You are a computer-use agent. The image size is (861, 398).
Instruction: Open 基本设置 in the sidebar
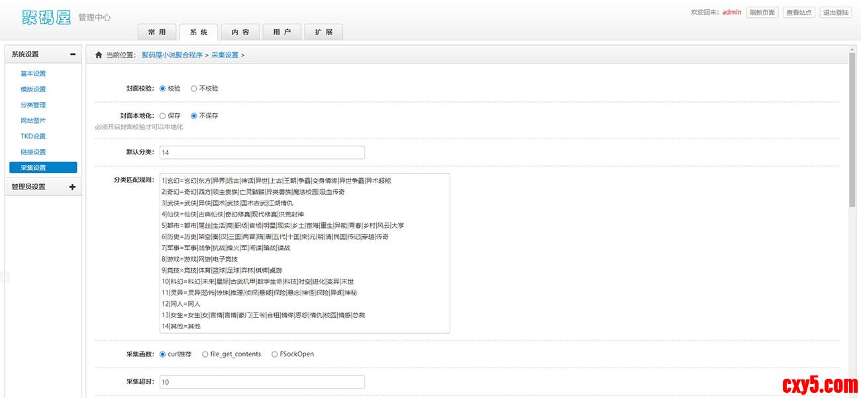coord(33,74)
